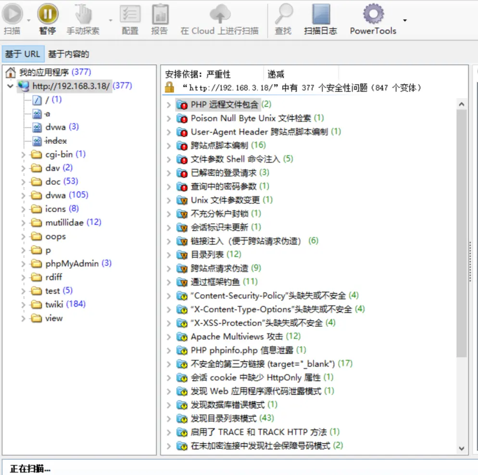Open the Find (查找) magnifier icon
This screenshot has height=475, width=478.
[284, 14]
